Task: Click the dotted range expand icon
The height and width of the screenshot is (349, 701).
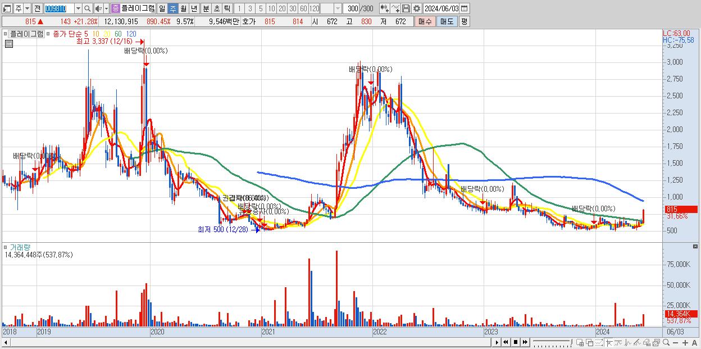Action: click(x=599, y=343)
